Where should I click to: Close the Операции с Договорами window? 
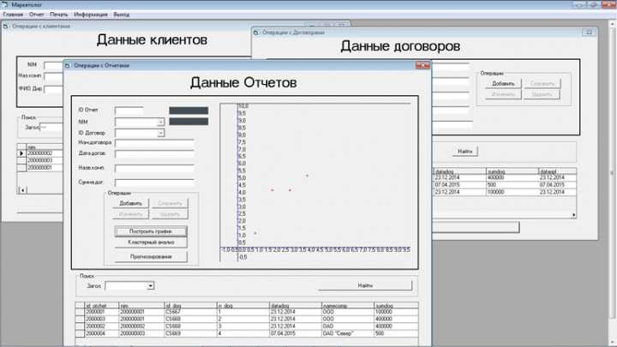click(x=589, y=33)
